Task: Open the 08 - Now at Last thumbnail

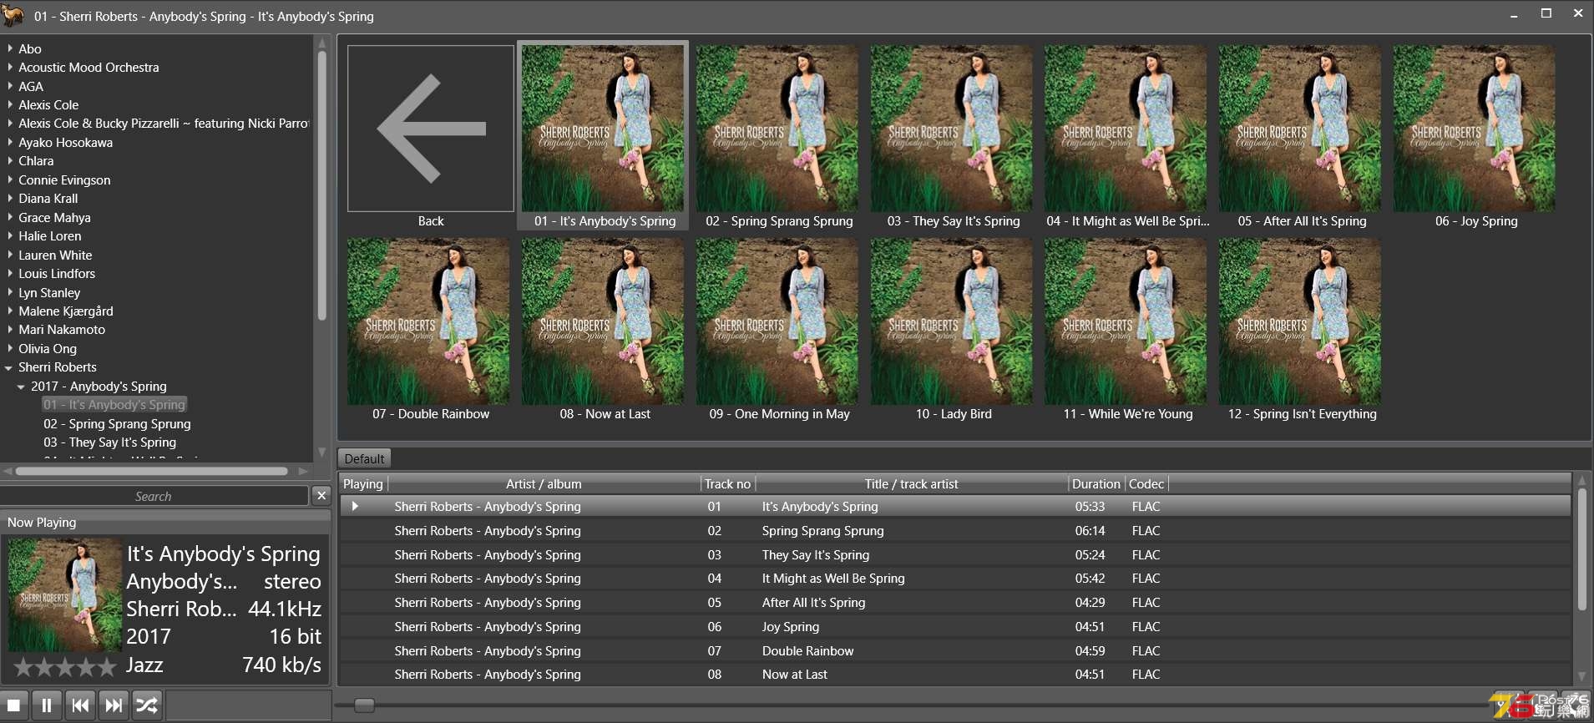Action: point(603,321)
